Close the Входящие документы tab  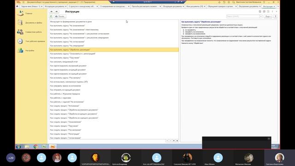pyautogui.click(x=183, y=6)
